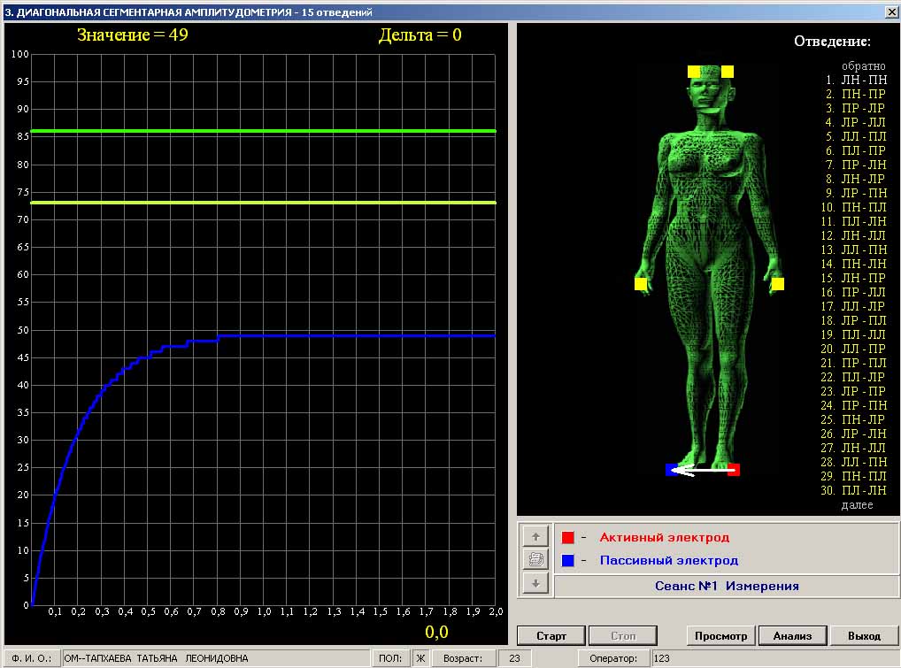Select lead 24. ПР - ПН
The width and height of the screenshot is (901, 668).
854,405
